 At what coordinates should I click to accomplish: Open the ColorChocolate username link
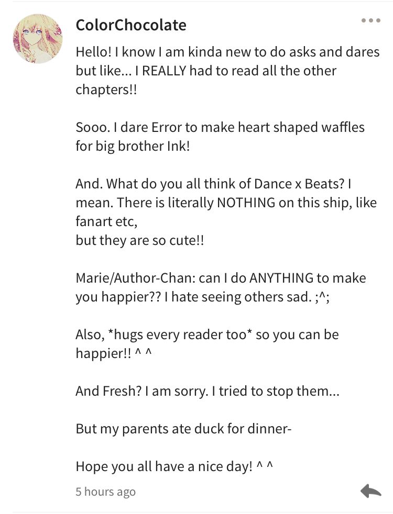(131, 25)
